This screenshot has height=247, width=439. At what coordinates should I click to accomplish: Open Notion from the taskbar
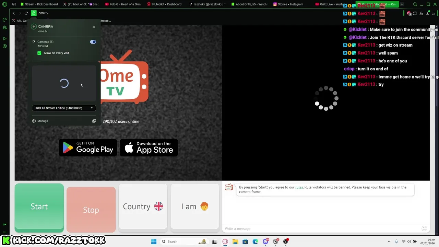(x=275, y=242)
